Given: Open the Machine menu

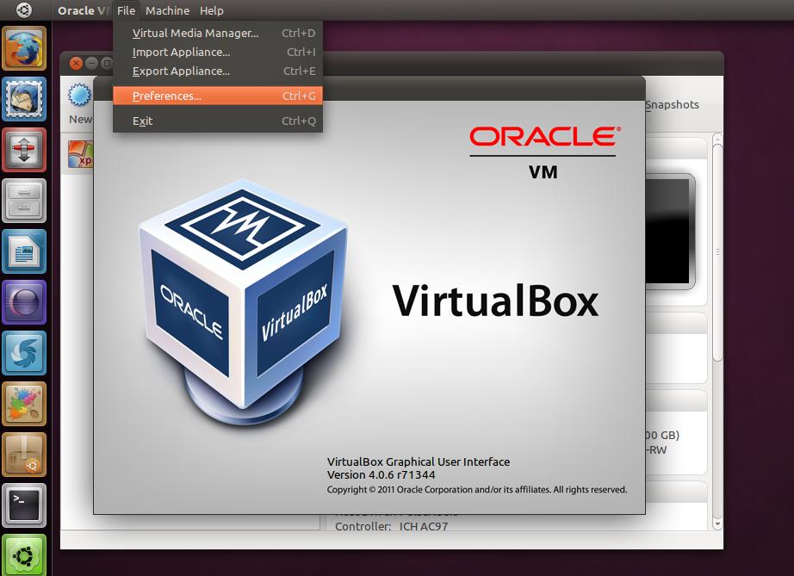Looking at the screenshot, I should click(168, 10).
